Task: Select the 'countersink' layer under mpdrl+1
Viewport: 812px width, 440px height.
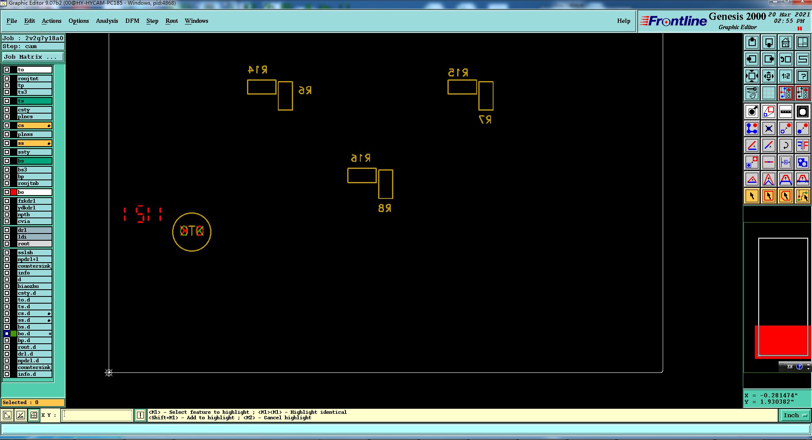Action: pyautogui.click(x=34, y=266)
